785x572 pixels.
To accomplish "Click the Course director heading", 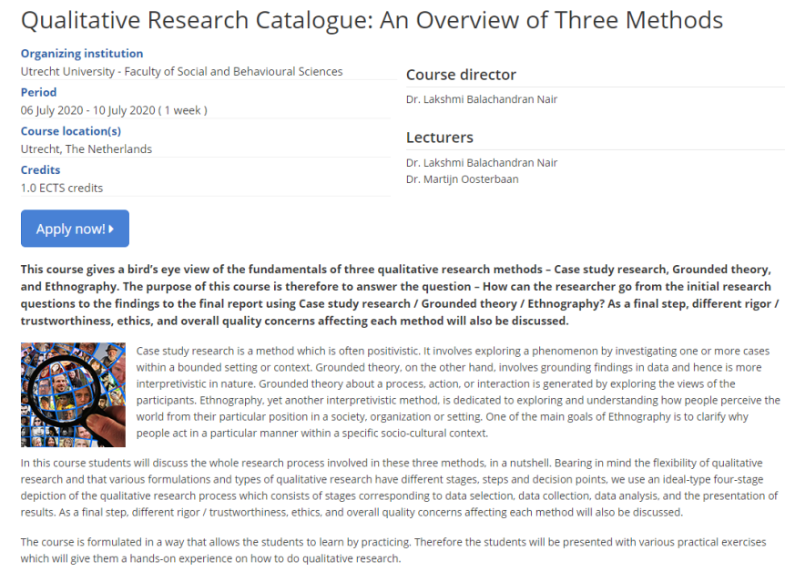I will [x=461, y=75].
